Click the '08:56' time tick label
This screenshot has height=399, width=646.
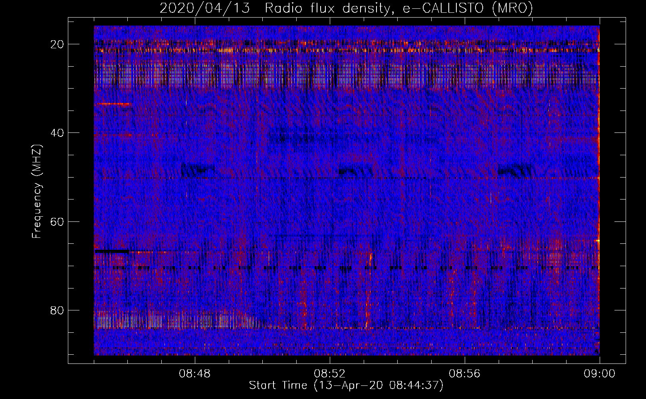tap(465, 374)
